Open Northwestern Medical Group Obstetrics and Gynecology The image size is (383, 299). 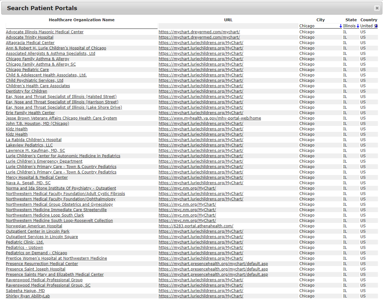click(x=59, y=205)
